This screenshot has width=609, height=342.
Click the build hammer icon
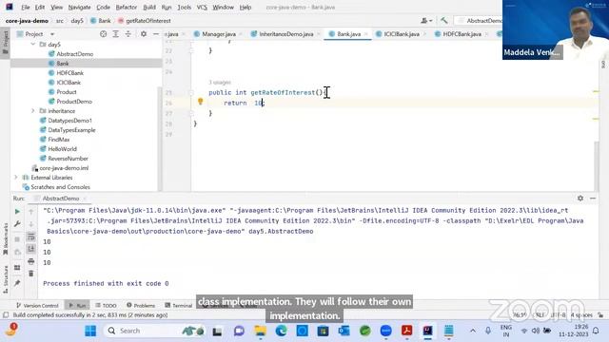coord(444,21)
